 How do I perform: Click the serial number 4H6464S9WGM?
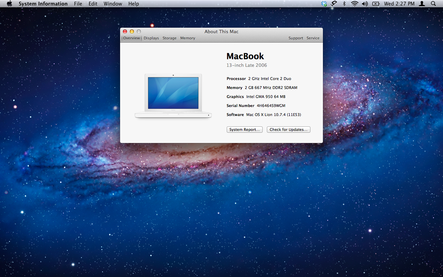(271, 106)
